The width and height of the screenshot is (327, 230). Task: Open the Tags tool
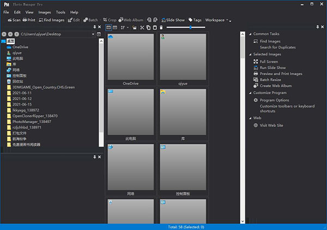pyautogui.click(x=195, y=20)
